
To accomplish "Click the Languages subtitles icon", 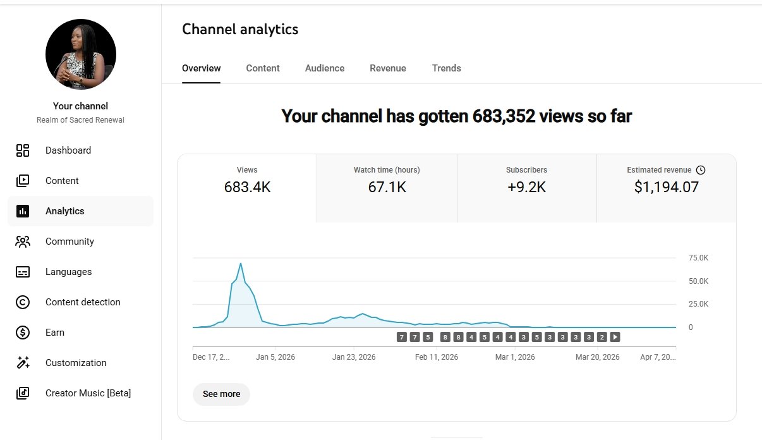I will coord(23,272).
